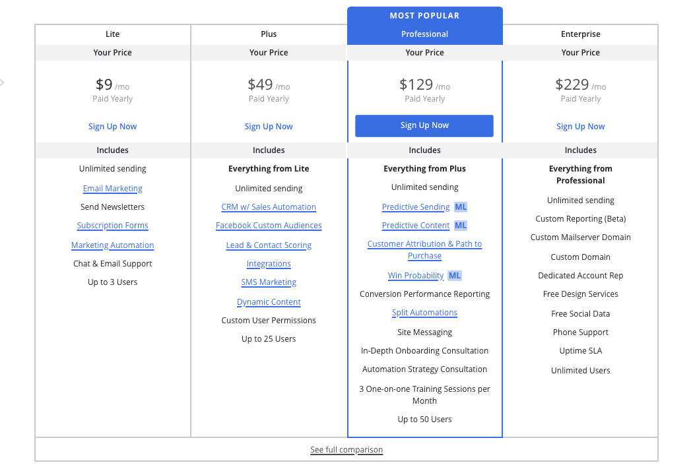This screenshot has height=471, width=693.
Task: Click Custom Domain text in Enterprise
Action: (x=581, y=257)
